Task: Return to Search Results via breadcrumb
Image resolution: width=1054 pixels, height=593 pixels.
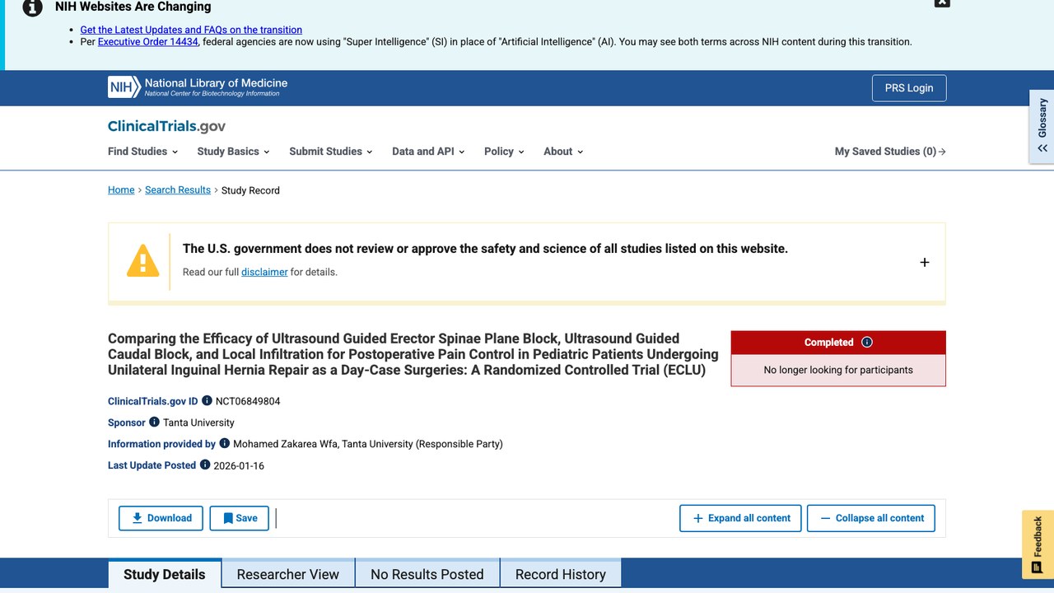Action: [178, 190]
